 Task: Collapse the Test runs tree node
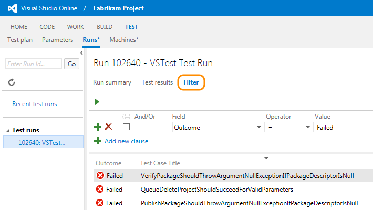tap(8, 130)
